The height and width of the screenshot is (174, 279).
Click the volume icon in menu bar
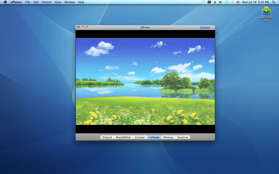click(x=220, y=2)
